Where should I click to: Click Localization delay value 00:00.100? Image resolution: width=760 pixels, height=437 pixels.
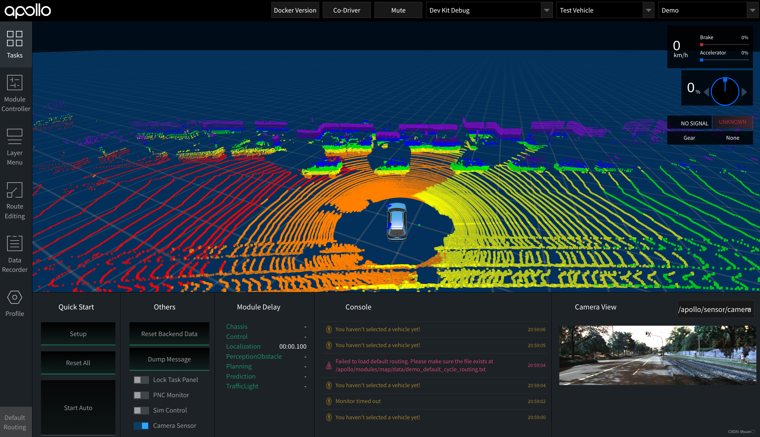(x=292, y=346)
